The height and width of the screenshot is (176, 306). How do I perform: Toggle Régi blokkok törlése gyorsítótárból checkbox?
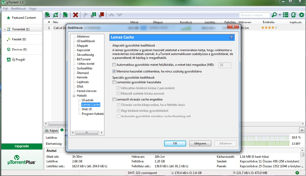(x=119, y=110)
